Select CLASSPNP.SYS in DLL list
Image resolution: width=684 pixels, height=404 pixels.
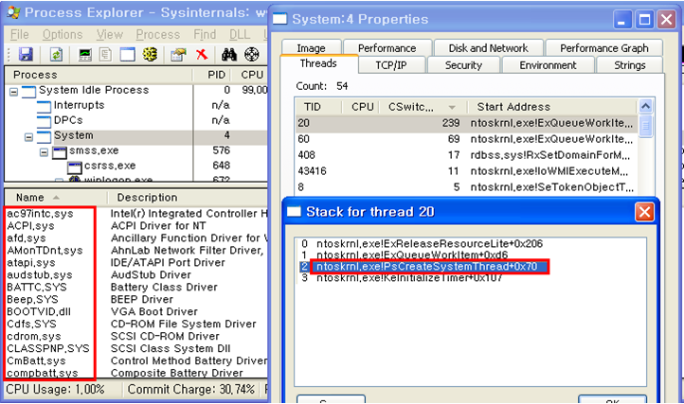point(136,349)
